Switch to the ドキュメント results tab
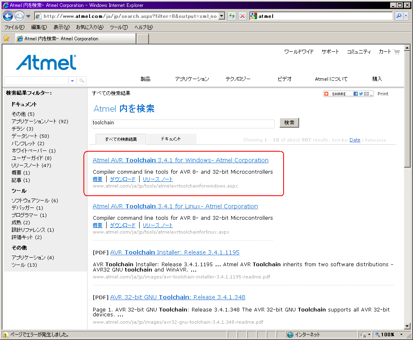The image size is (413, 340). tap(171, 139)
